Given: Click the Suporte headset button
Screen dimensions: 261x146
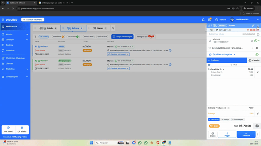Looking at the screenshot, I should click(221, 19).
